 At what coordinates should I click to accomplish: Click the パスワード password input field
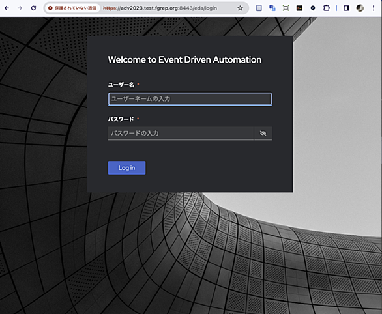pos(181,133)
